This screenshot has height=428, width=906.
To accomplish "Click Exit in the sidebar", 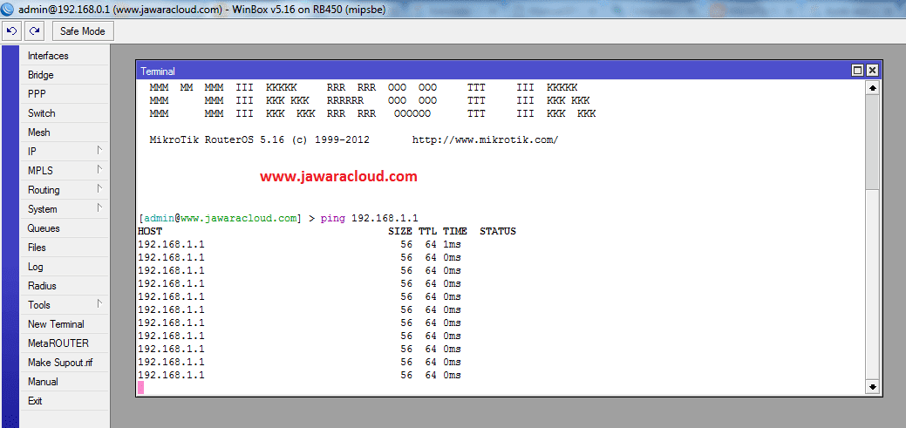I will [65, 401].
